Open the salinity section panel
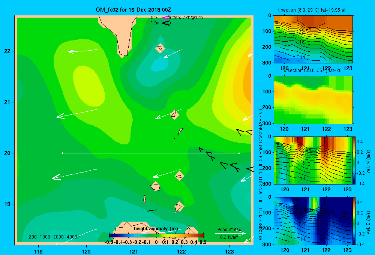Viewport: 375px width, 255px height. [x=313, y=100]
